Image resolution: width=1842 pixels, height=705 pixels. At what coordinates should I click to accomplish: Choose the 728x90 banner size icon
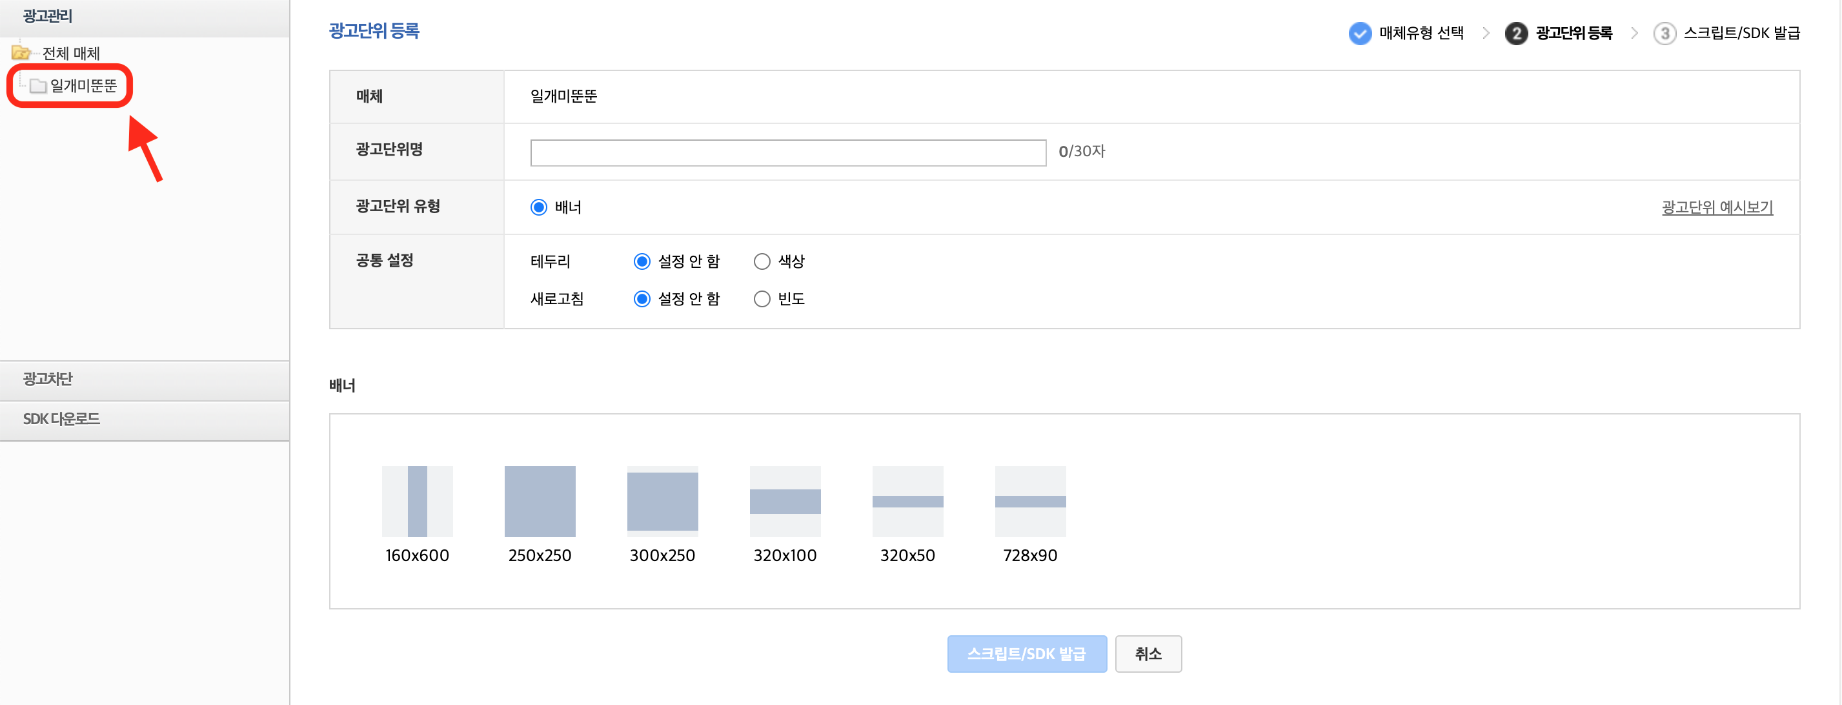1029,501
